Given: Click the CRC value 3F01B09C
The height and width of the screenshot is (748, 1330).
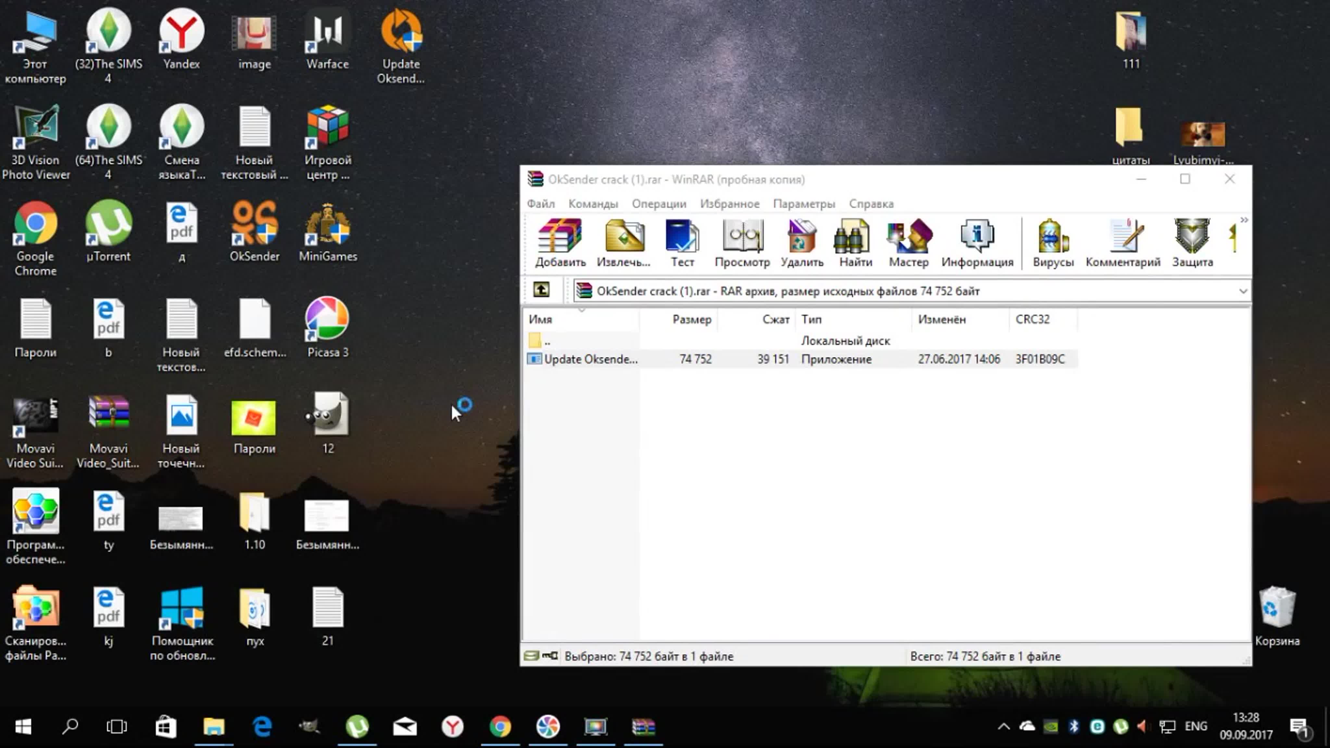Looking at the screenshot, I should click(1040, 359).
